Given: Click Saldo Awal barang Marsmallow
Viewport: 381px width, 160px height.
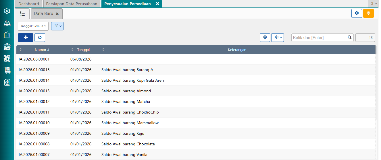Looking at the screenshot, I should (130, 123).
